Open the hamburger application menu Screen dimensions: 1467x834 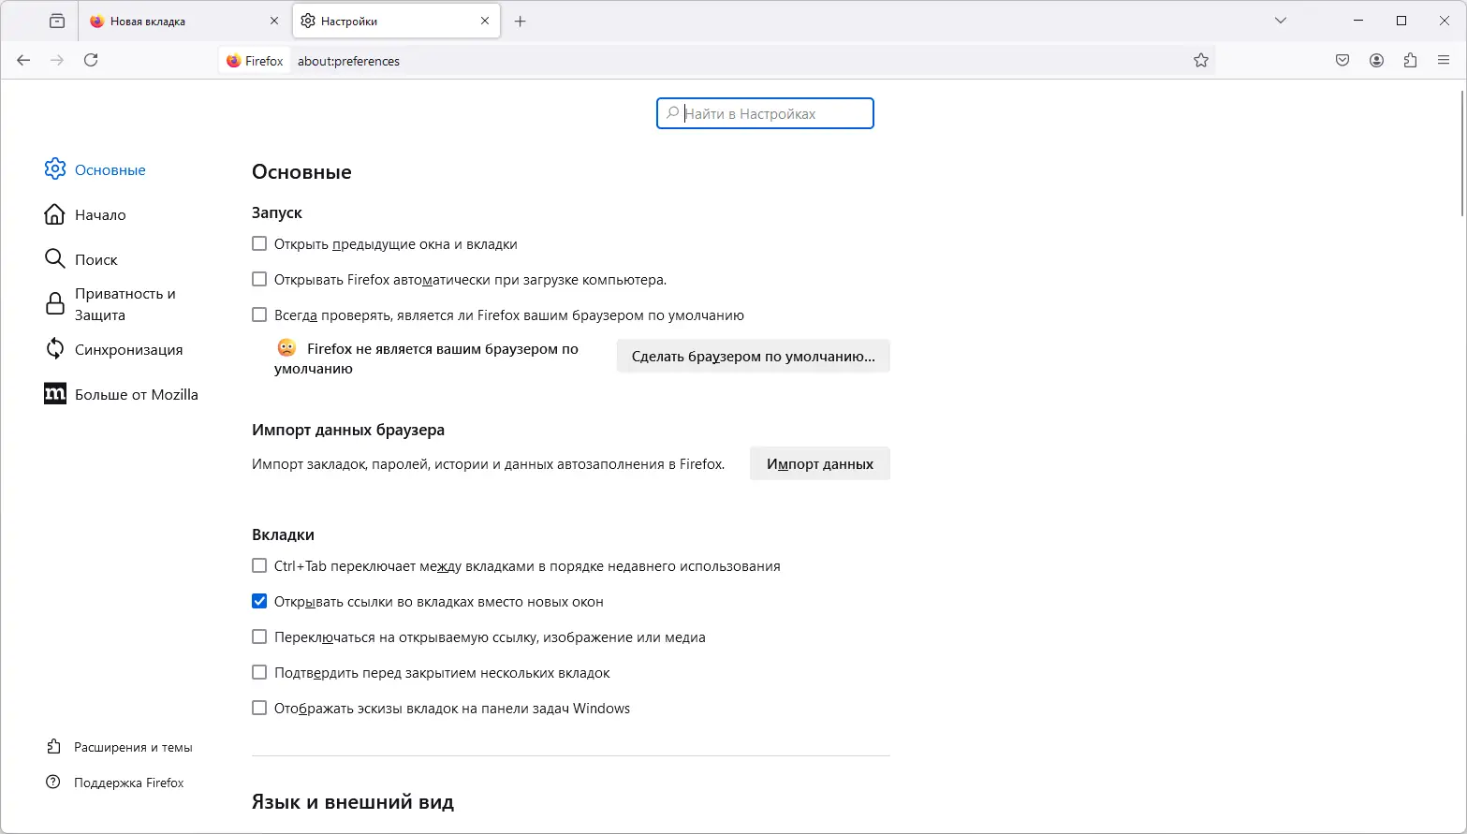coord(1444,60)
